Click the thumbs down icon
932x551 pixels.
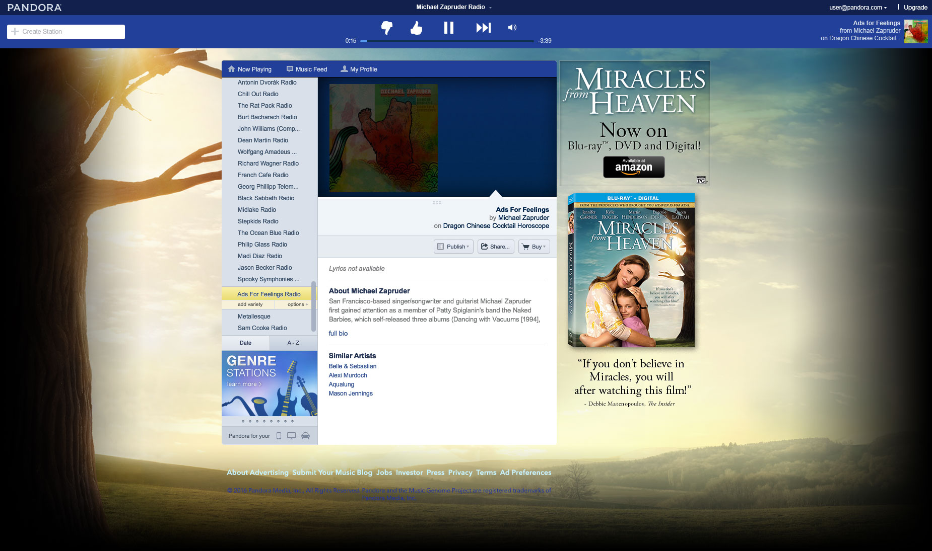tap(387, 28)
